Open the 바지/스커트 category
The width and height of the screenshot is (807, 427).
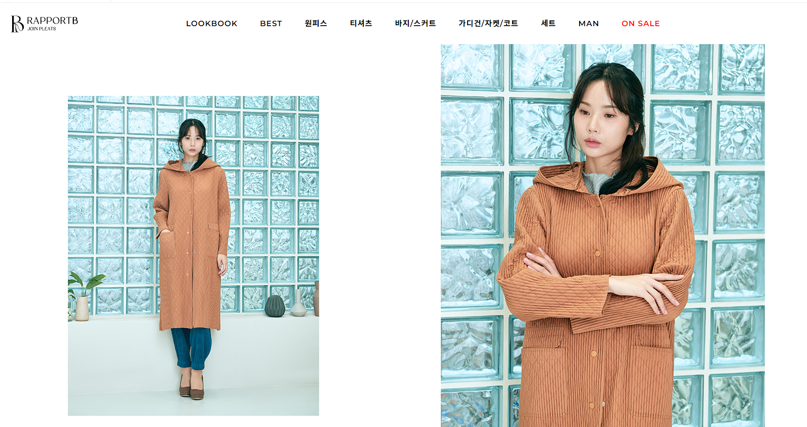415,23
